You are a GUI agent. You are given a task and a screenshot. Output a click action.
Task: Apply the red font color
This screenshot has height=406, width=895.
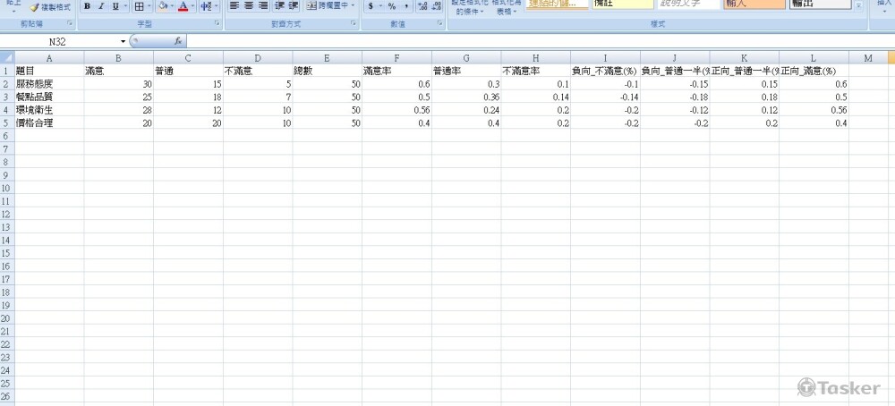coord(183,6)
